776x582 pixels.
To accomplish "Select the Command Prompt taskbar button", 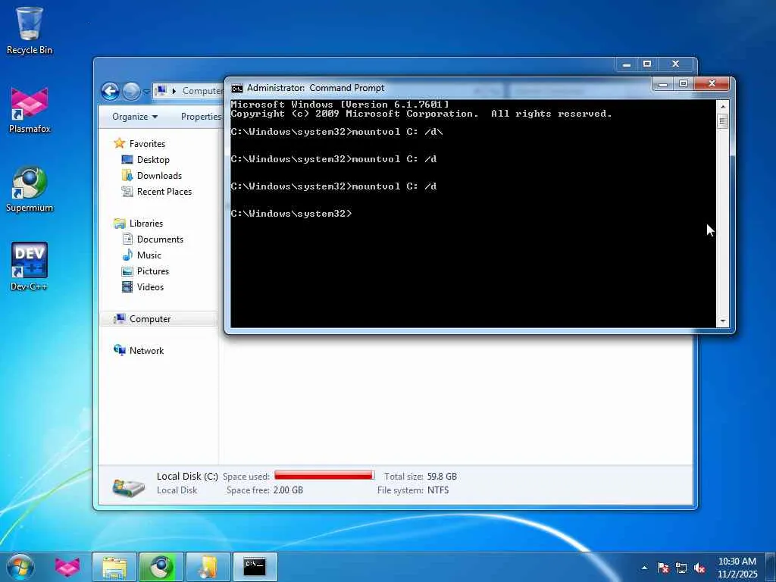I will coord(255,567).
